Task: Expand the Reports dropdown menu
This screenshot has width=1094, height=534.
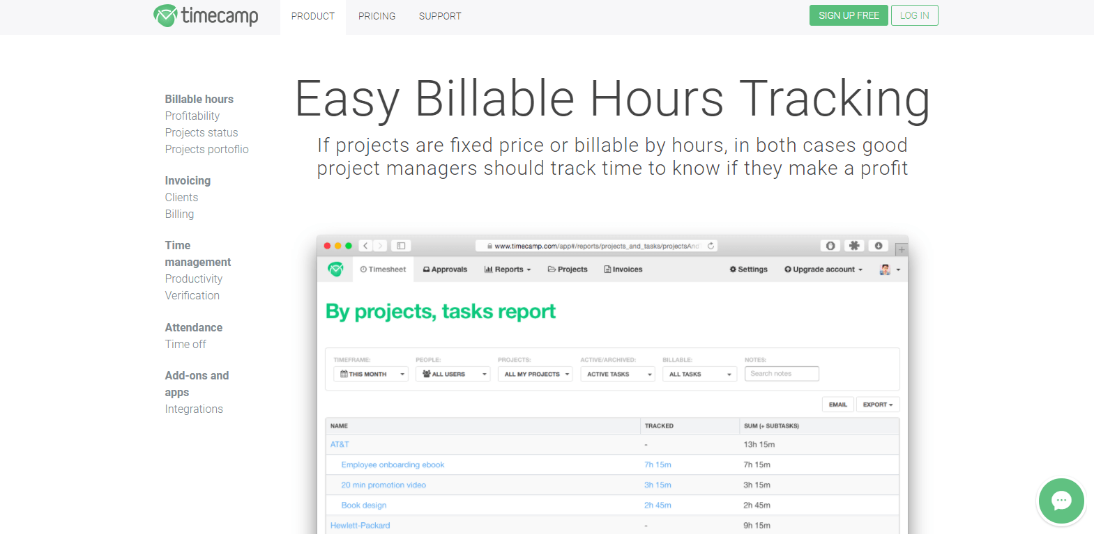Action: coord(508,269)
